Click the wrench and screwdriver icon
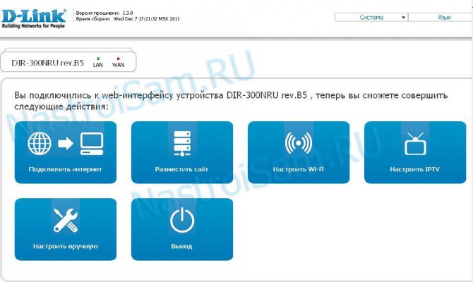 pyautogui.click(x=66, y=220)
